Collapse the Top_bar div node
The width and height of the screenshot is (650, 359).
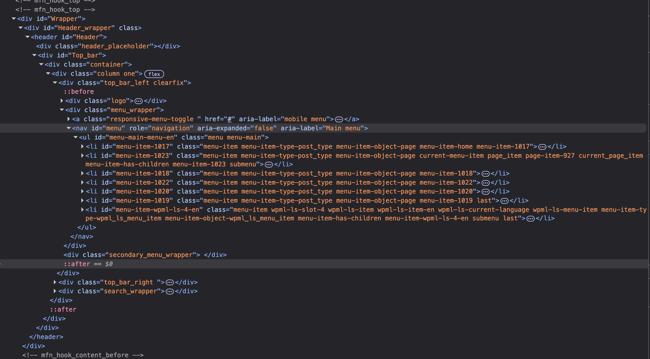click(x=34, y=55)
